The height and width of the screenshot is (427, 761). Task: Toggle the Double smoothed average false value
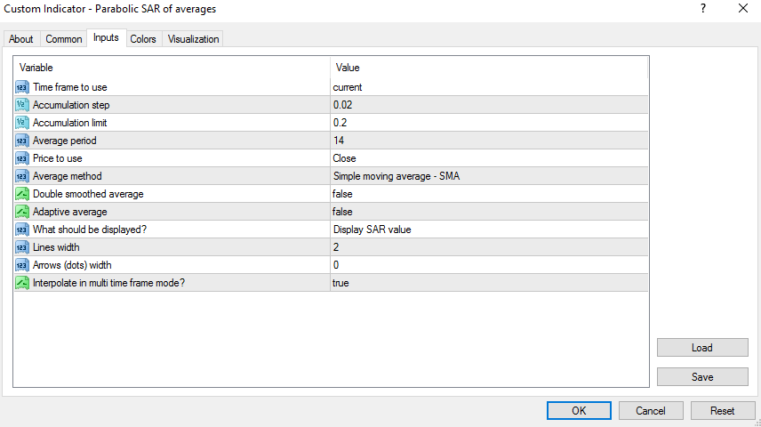(343, 194)
